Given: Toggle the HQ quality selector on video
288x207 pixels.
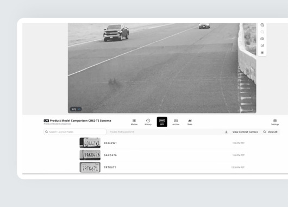Looking at the screenshot, I should pyautogui.click(x=76, y=109).
